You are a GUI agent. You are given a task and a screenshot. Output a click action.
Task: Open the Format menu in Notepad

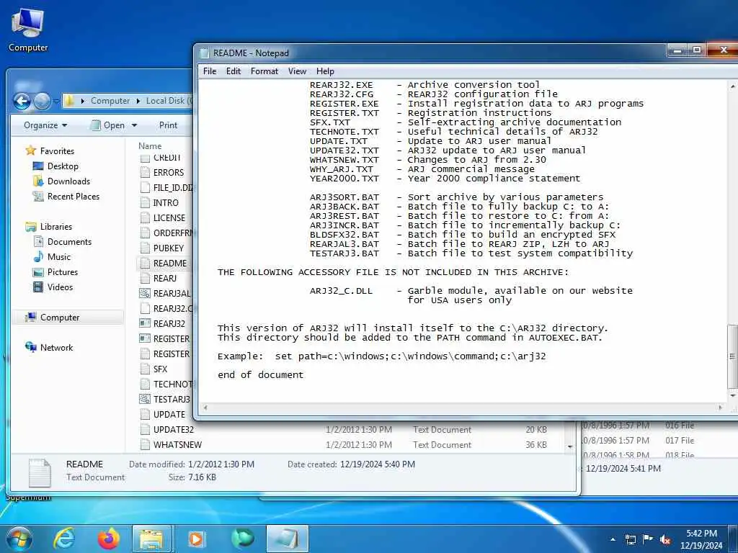pos(264,71)
